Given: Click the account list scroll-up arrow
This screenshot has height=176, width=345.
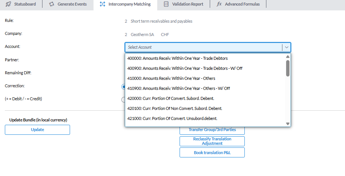Looking at the screenshot, I should [288, 57].
